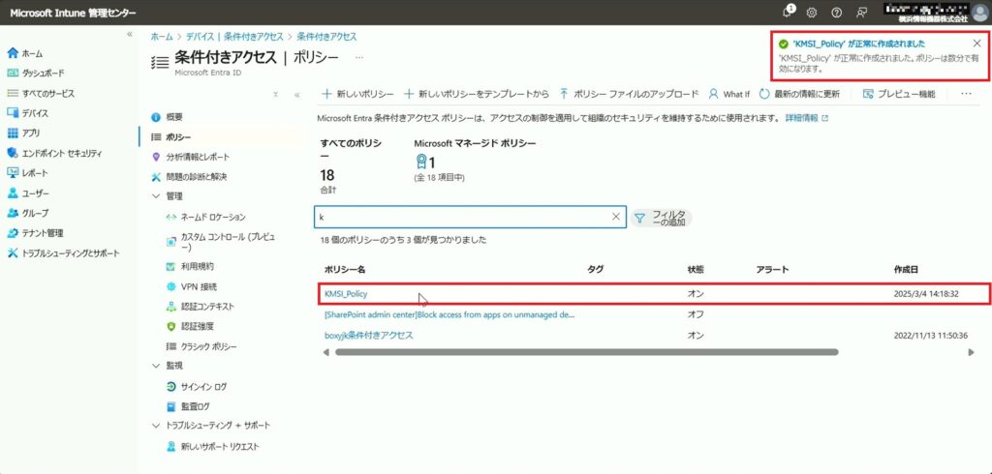Image resolution: width=992 pixels, height=474 pixels.
Task: Clear the search box with X
Action: pyautogui.click(x=616, y=217)
